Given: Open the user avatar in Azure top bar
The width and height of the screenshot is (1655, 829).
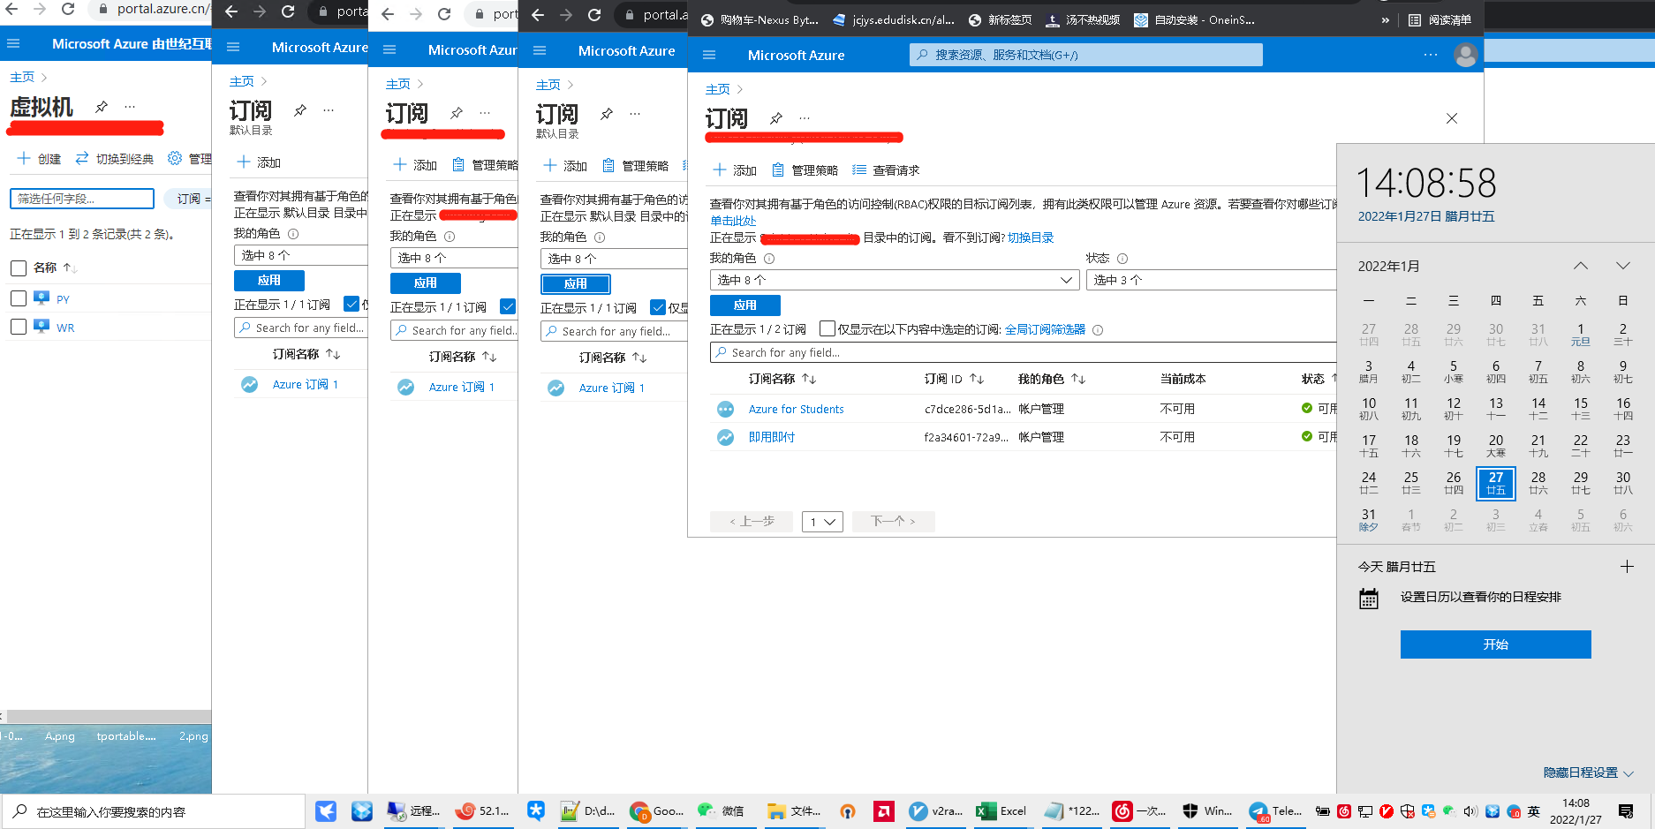Looking at the screenshot, I should [x=1465, y=55].
